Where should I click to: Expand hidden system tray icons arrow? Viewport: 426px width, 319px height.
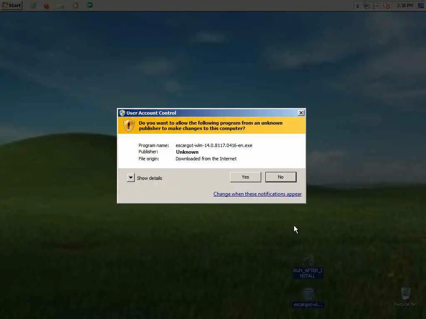pos(357,6)
